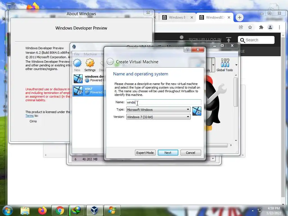Click the toolbar overflow dropdown arrow near Machine Tools
The height and width of the screenshot is (216, 288).
213,65
